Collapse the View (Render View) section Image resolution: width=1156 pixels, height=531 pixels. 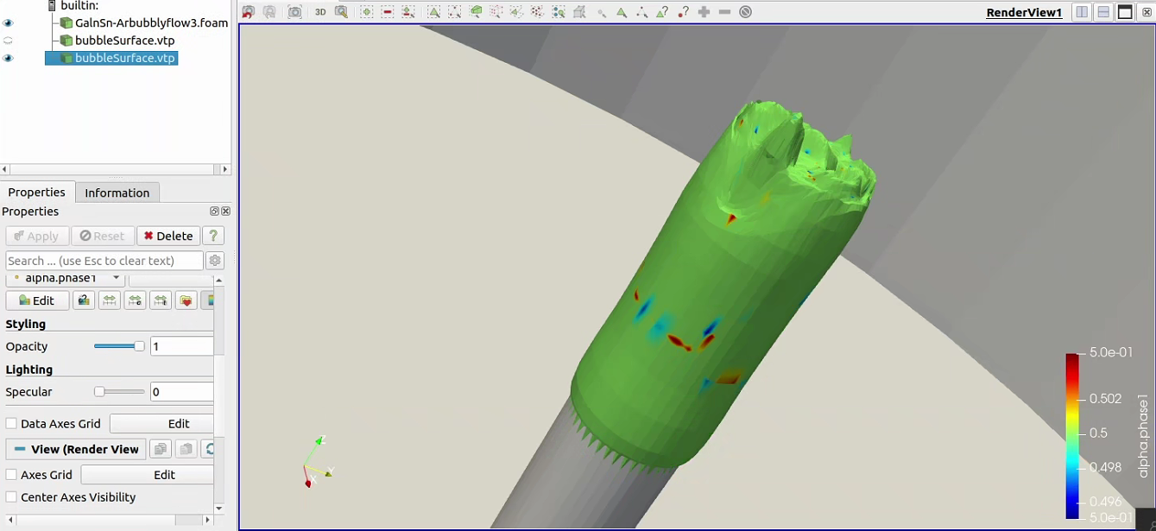coord(20,449)
